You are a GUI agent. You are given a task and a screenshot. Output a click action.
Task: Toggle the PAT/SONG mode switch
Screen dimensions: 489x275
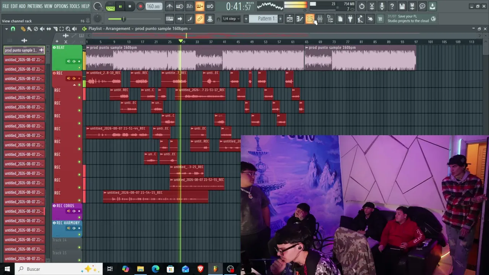(x=110, y=6)
